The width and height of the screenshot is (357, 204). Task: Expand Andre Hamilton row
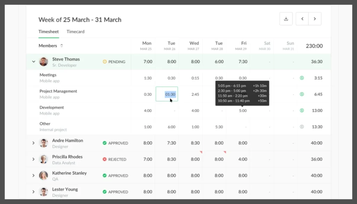tap(33, 143)
